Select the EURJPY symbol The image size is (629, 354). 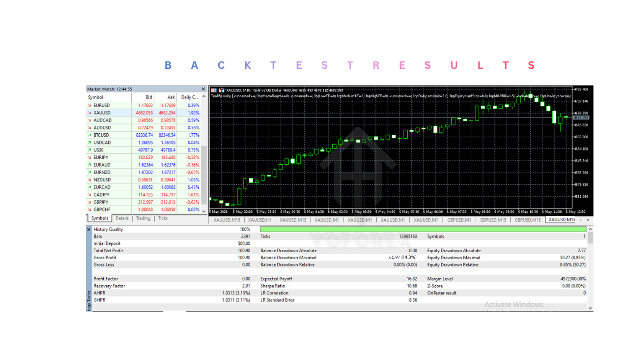pyautogui.click(x=101, y=157)
